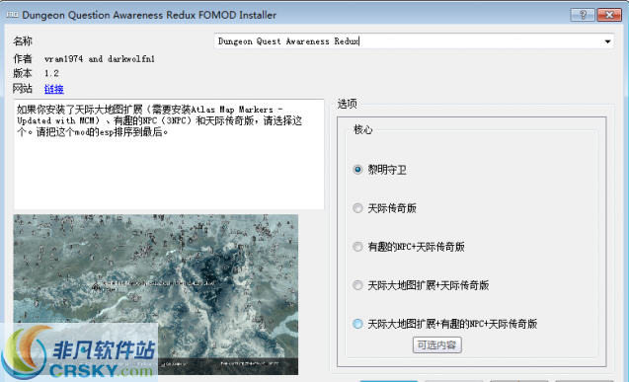Screen dimensions: 629x382
Task: Click the window title text in title bar
Action: click(x=149, y=15)
